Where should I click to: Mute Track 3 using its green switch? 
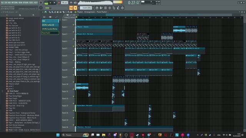coord(73,39)
